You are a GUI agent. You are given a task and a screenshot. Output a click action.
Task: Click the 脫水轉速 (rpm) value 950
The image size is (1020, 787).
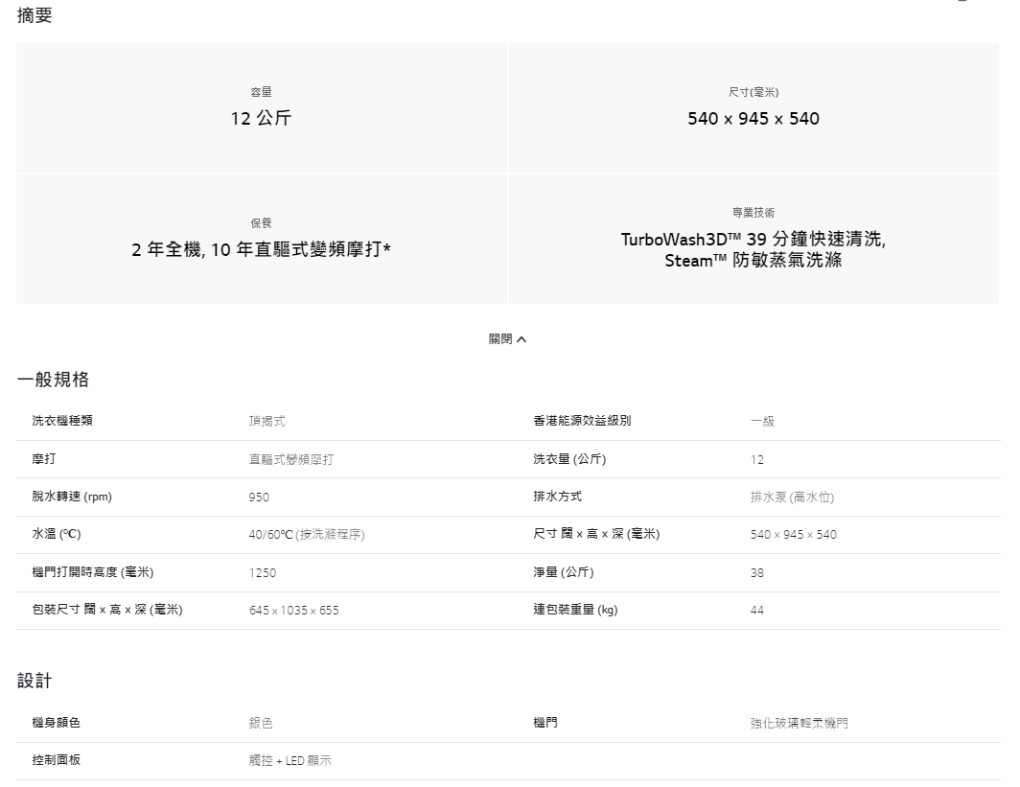pos(259,498)
